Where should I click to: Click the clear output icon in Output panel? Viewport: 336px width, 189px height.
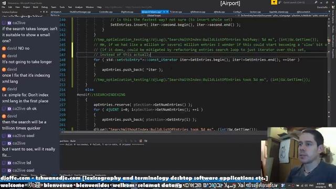tap(141, 141)
